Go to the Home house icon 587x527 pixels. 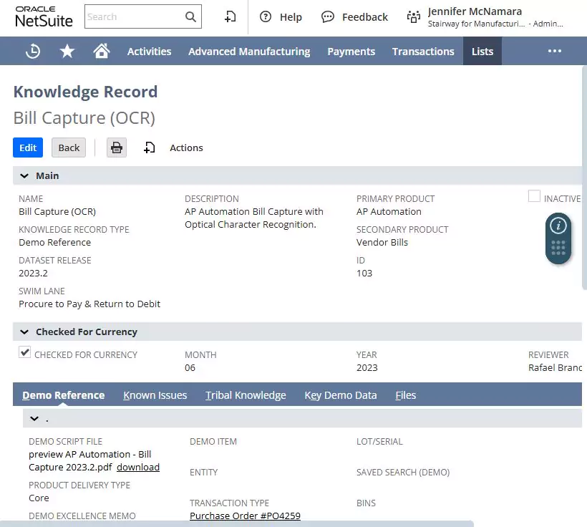pos(102,51)
